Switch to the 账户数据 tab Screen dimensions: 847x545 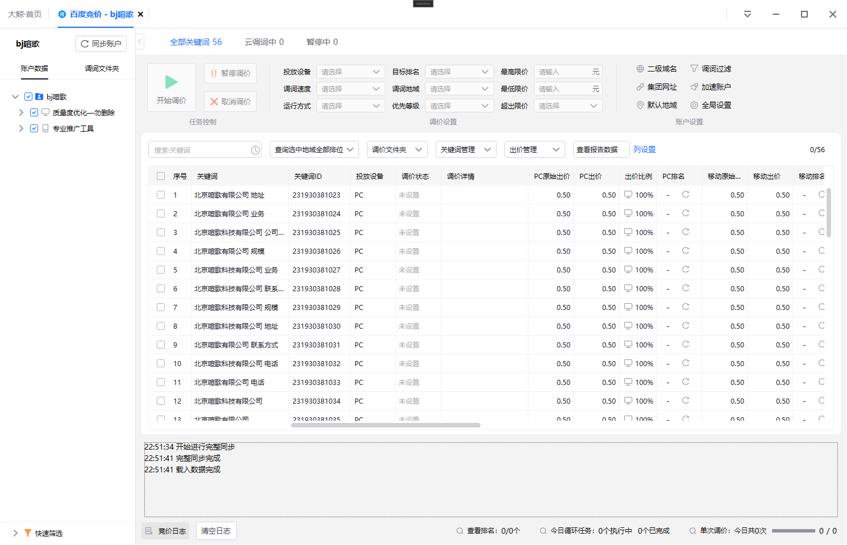[34, 68]
